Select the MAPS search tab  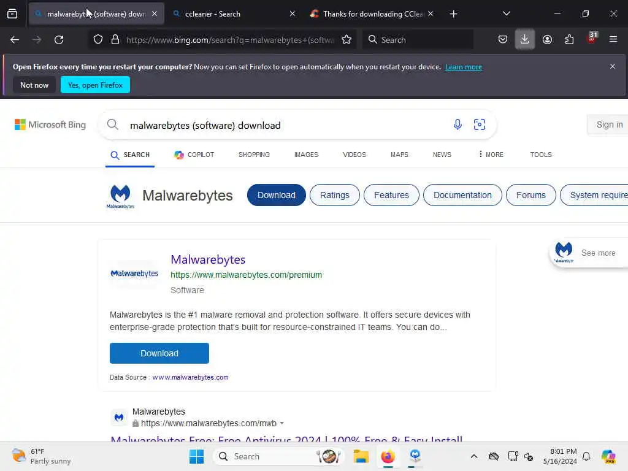(x=399, y=155)
